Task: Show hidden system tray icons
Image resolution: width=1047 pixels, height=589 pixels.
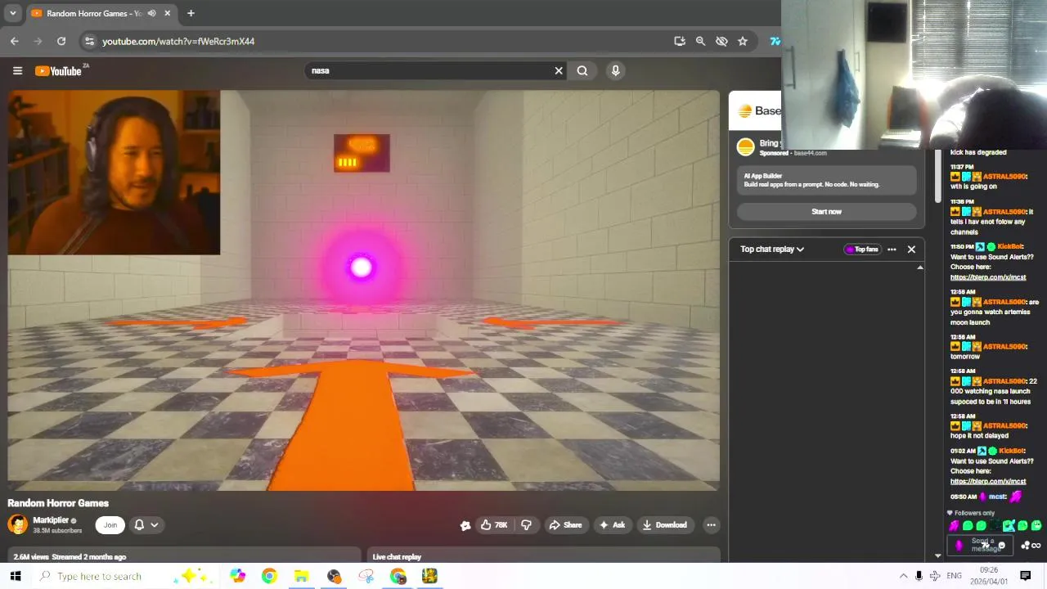Action: coord(903,576)
